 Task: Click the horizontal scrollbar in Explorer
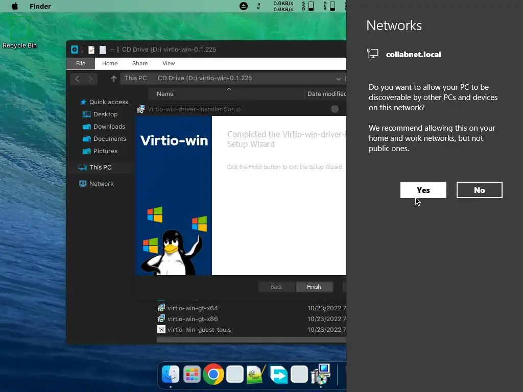251,339
